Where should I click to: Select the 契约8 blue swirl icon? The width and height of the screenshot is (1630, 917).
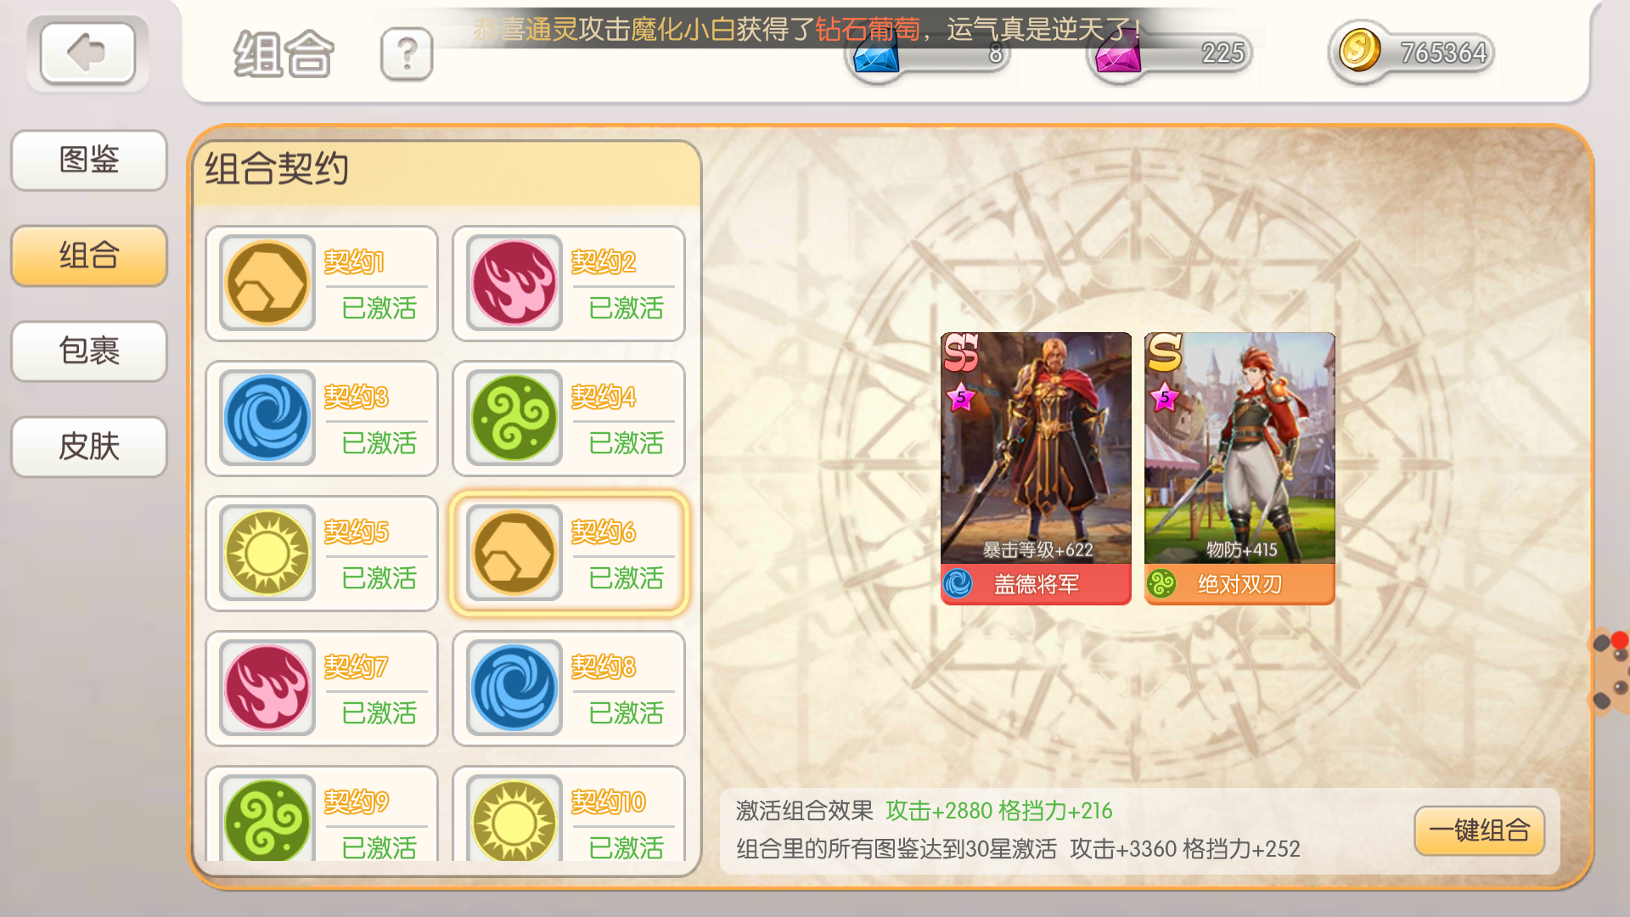pyautogui.click(x=514, y=688)
